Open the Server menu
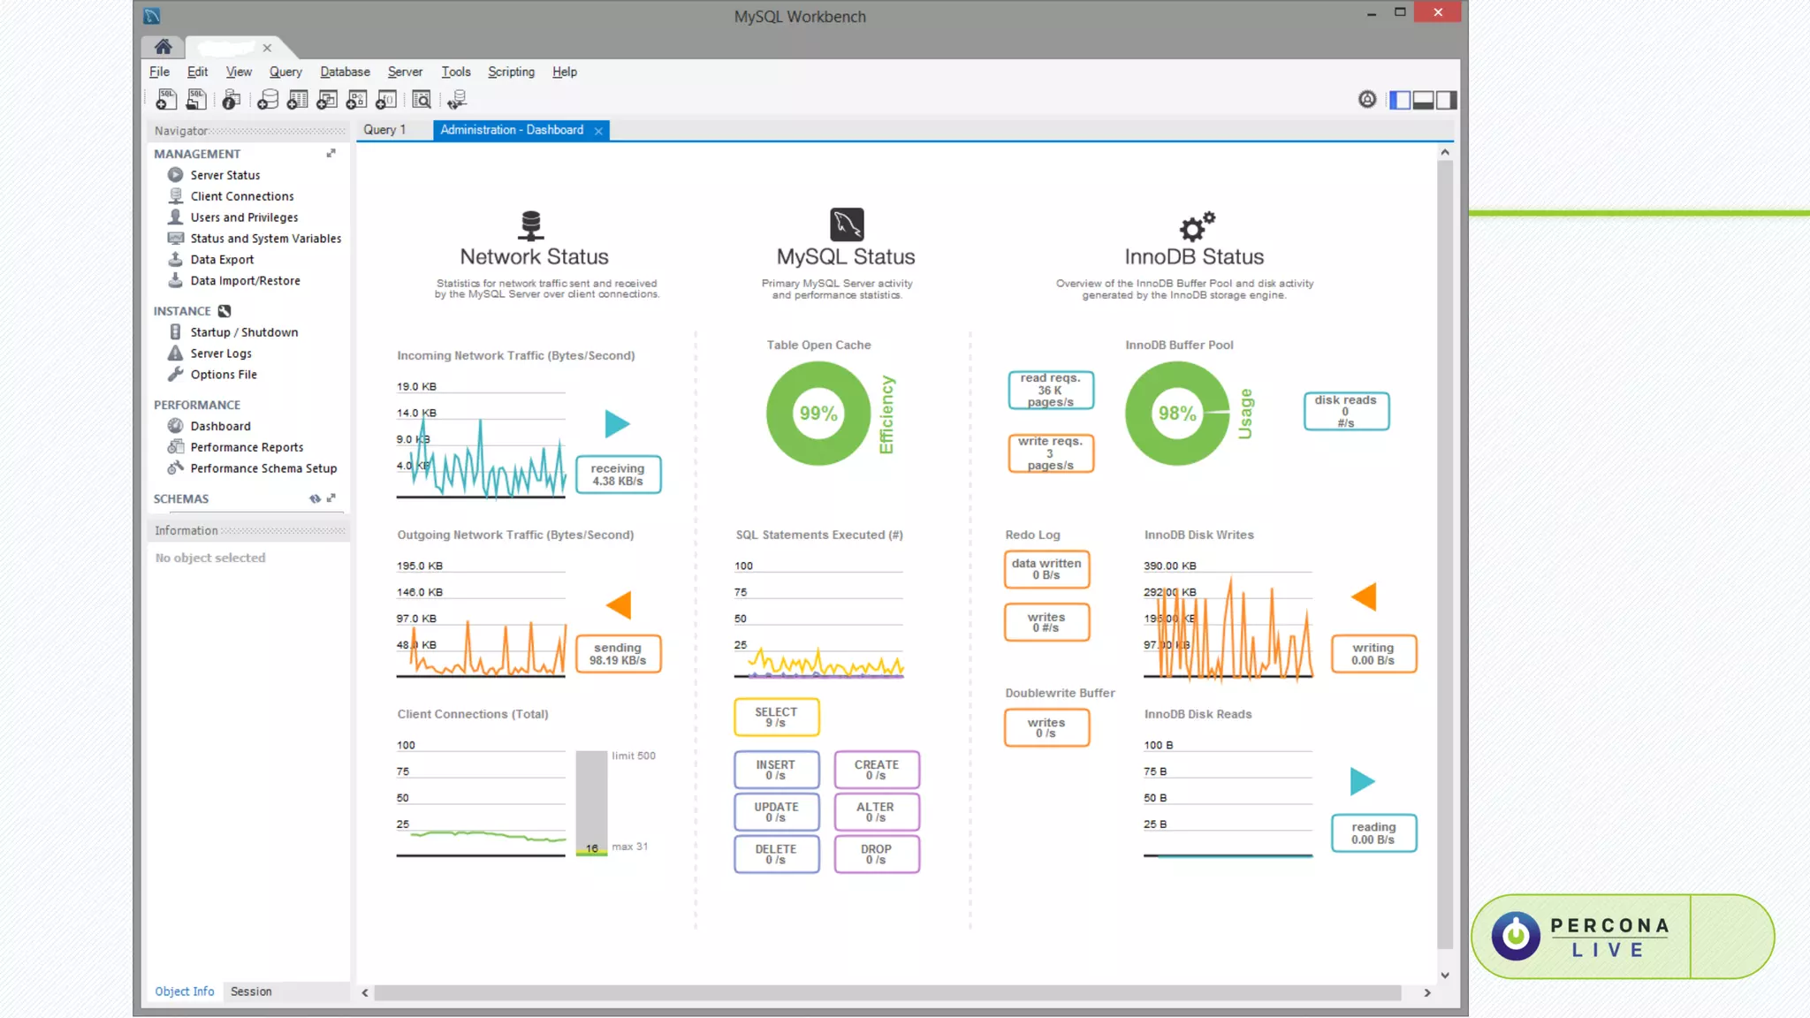The image size is (1810, 1018). (x=405, y=72)
